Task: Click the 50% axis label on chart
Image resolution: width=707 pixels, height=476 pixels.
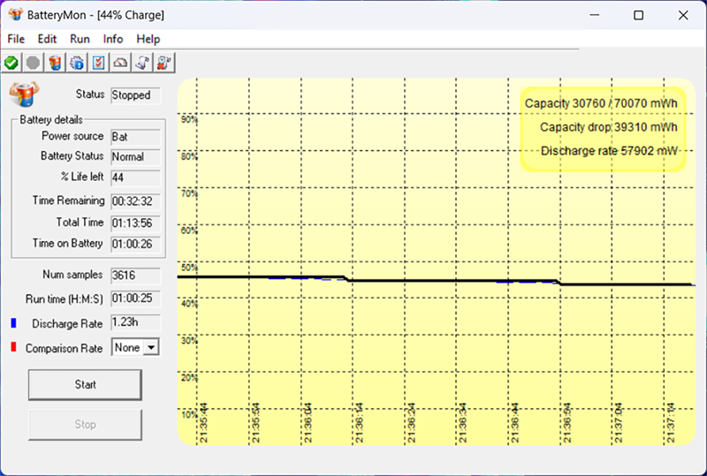Action: click(189, 268)
